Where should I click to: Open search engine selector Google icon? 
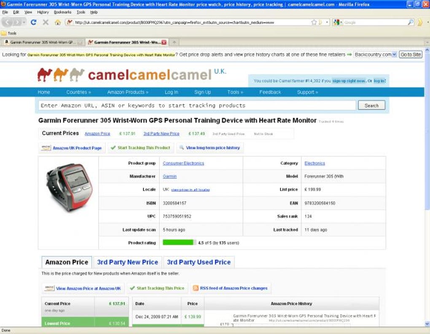click(x=336, y=22)
